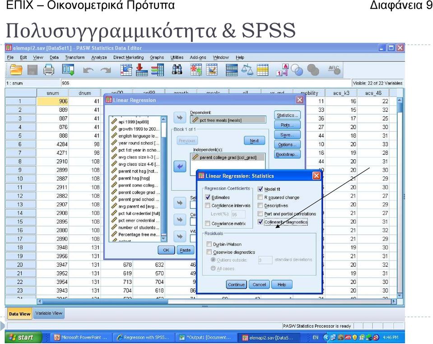Image resolution: width=433 pixels, height=344 pixels.
Task: Click Weight cases scales icon
Action: pyautogui.click(x=247, y=70)
